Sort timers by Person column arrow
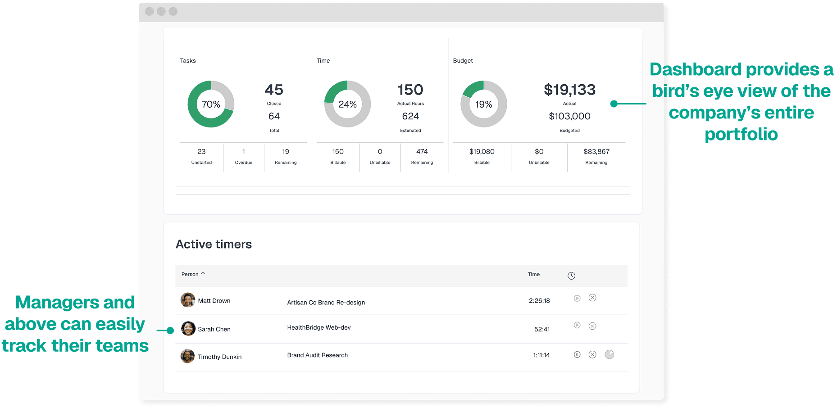This screenshot has width=837, height=408. click(203, 274)
